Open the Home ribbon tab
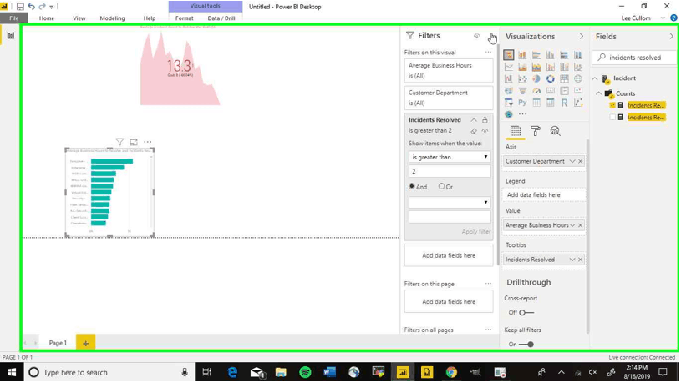The width and height of the screenshot is (681, 383). point(47,18)
